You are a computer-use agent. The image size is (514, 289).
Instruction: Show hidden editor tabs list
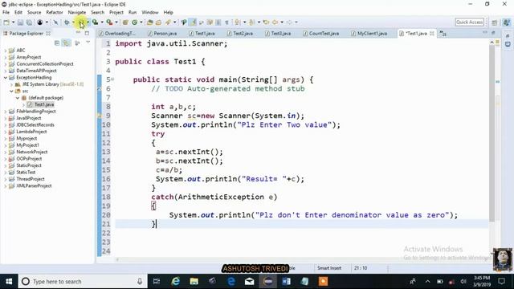(443, 34)
